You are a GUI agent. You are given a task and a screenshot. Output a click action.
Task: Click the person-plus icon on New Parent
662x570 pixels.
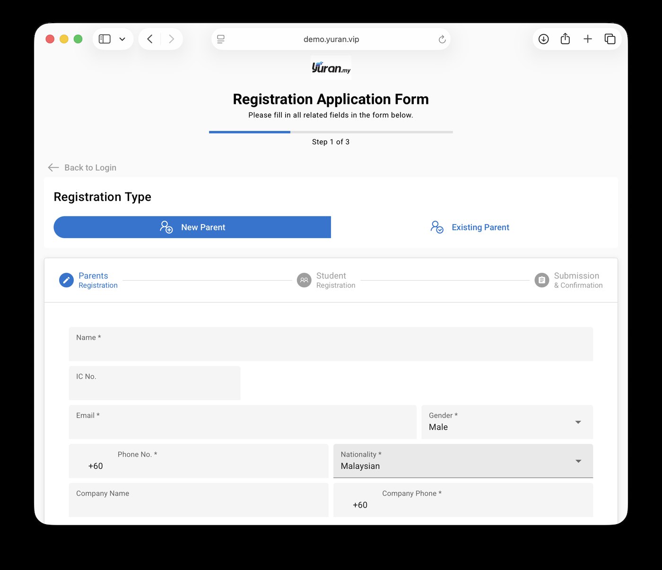166,227
